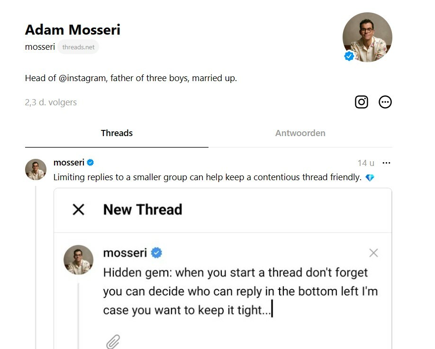This screenshot has width=435, height=349.
Task: Open the embedded New Thread screenshot image
Action: 223,285
